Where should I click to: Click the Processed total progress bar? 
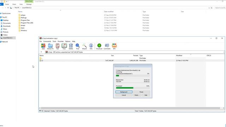[x=133, y=88]
